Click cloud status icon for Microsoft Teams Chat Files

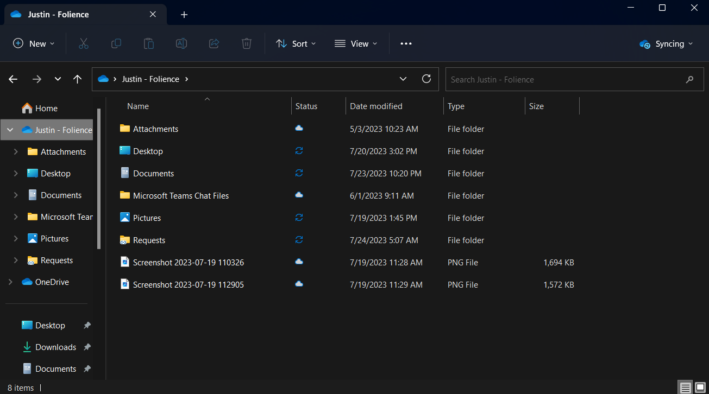click(299, 195)
